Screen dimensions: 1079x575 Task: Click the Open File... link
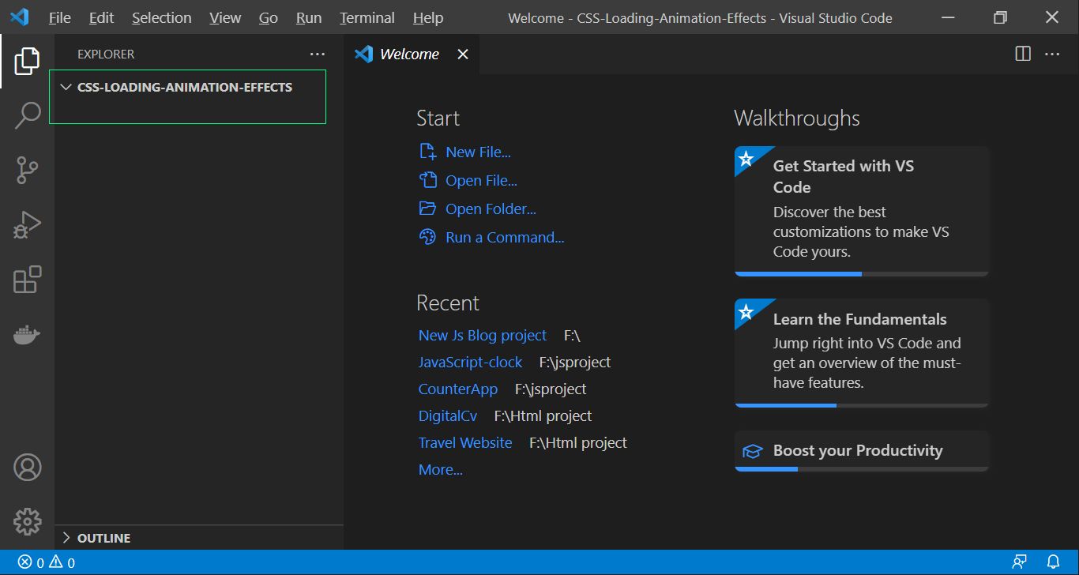481,180
